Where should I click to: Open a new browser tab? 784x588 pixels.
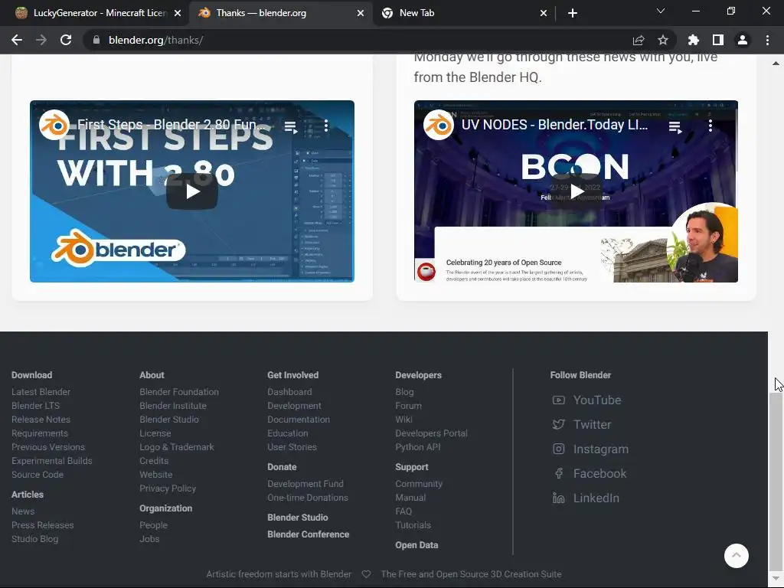573,13
